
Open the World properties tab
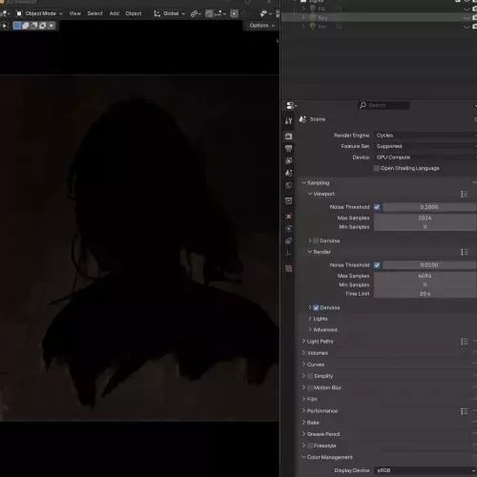[x=288, y=185]
